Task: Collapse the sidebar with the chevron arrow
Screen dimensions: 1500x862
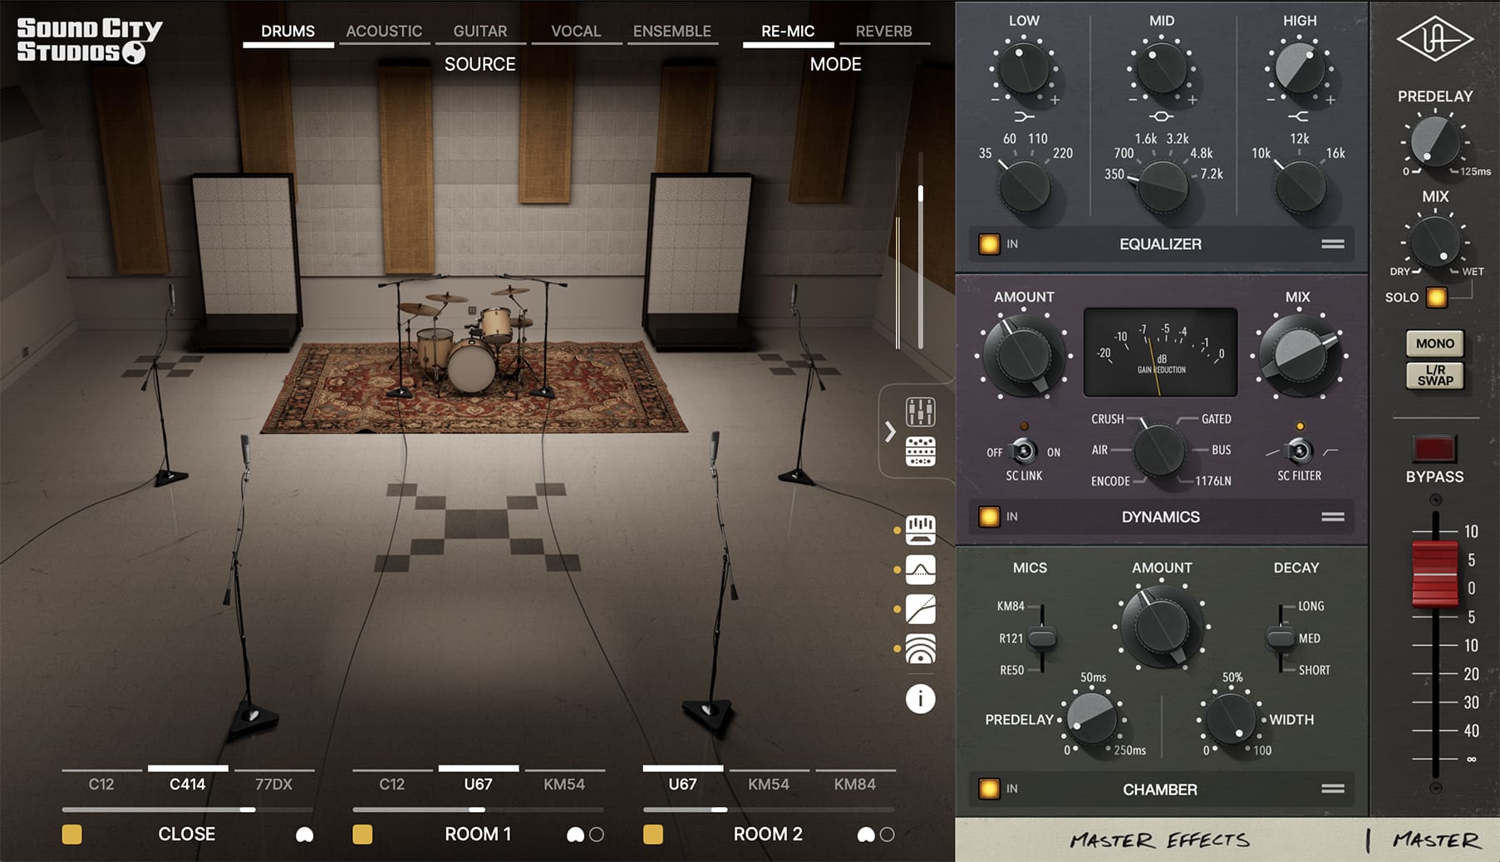Action: coord(888,431)
